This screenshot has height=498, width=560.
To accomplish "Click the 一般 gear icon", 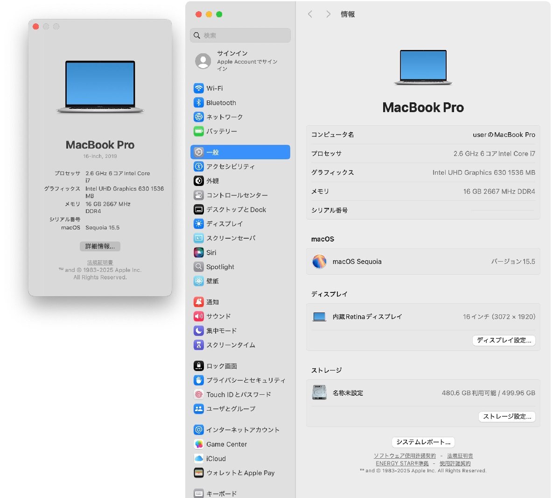I will click(x=199, y=152).
